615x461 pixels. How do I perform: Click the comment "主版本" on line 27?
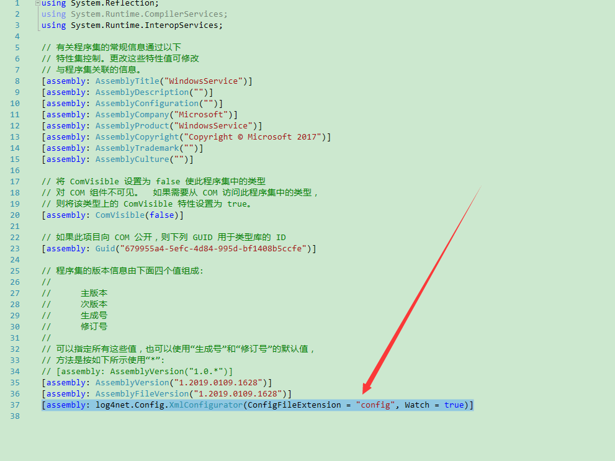tap(94, 293)
